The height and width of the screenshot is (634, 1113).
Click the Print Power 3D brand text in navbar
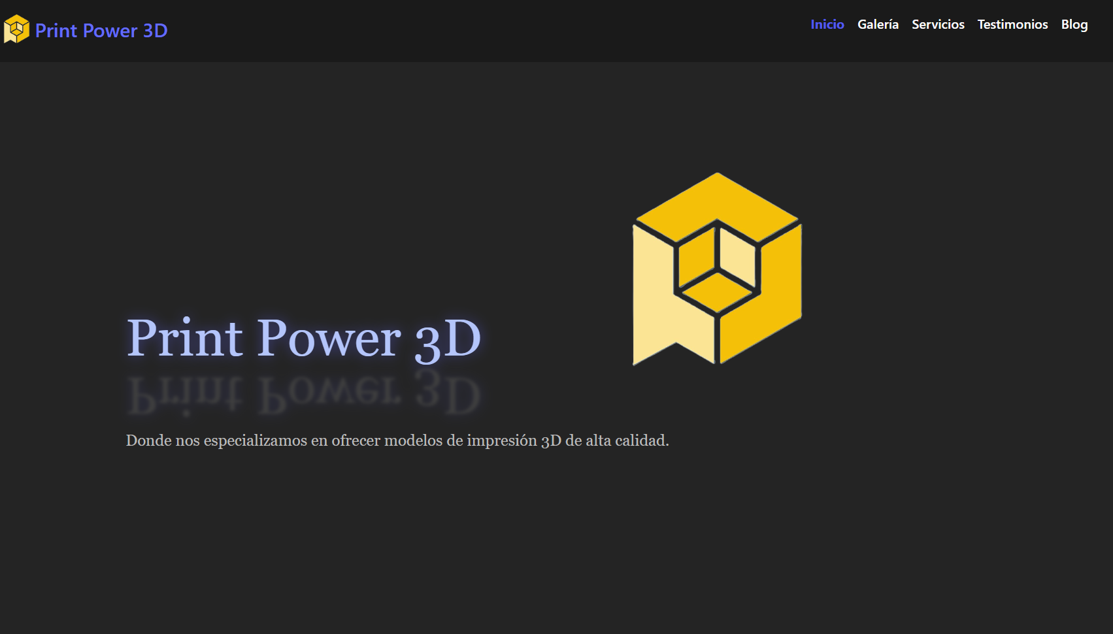click(x=101, y=31)
